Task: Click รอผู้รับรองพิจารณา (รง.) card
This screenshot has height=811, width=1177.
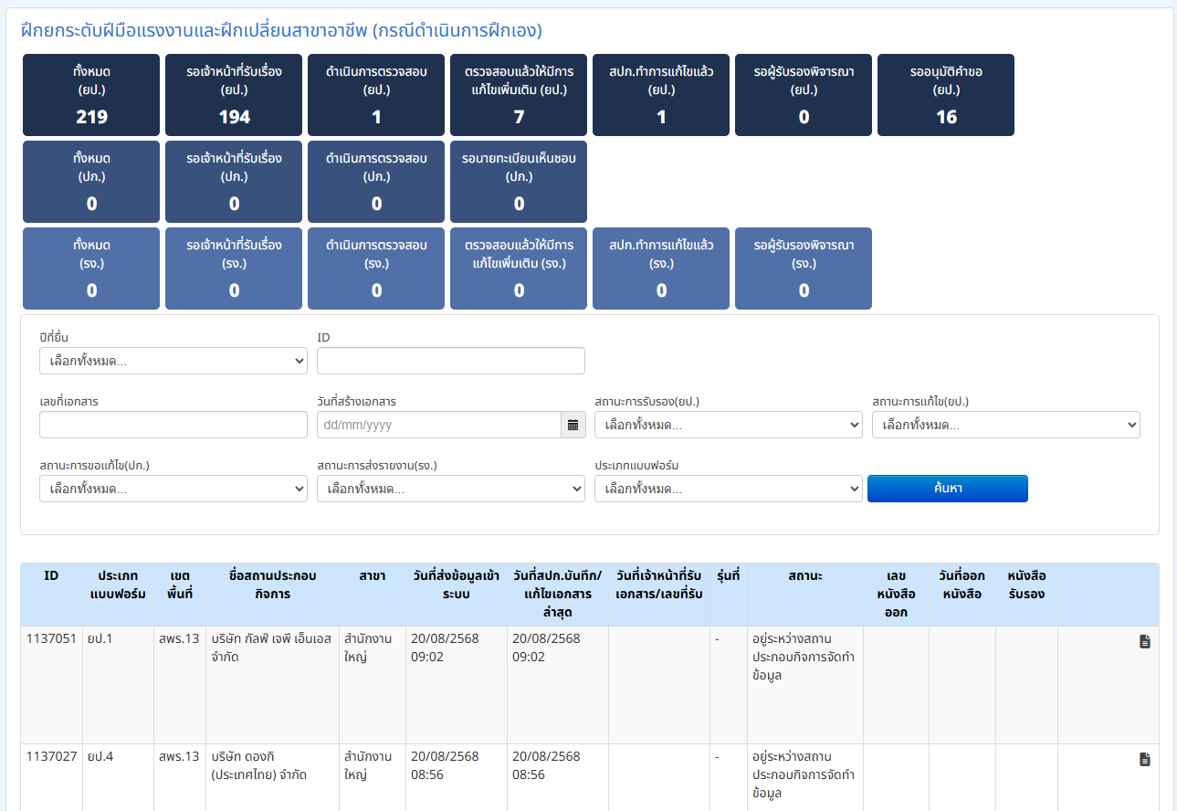Action: (804, 269)
